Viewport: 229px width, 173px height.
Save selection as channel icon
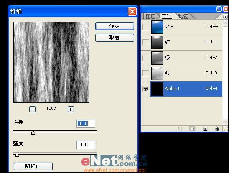(192, 129)
